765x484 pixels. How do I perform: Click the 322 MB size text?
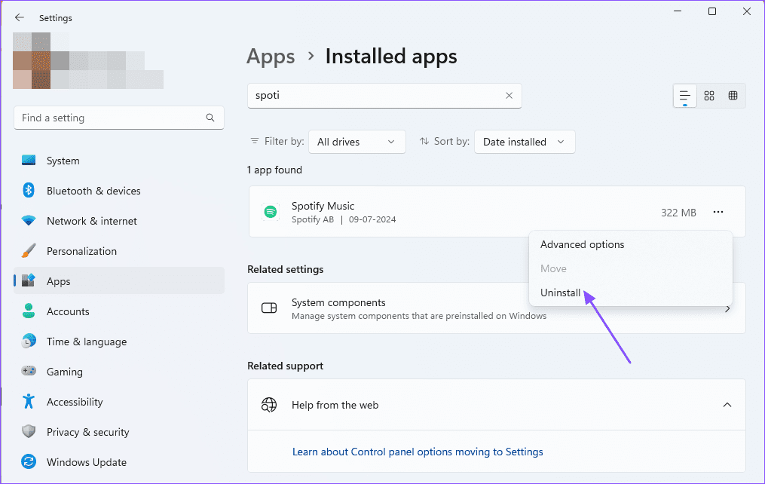pyautogui.click(x=678, y=213)
